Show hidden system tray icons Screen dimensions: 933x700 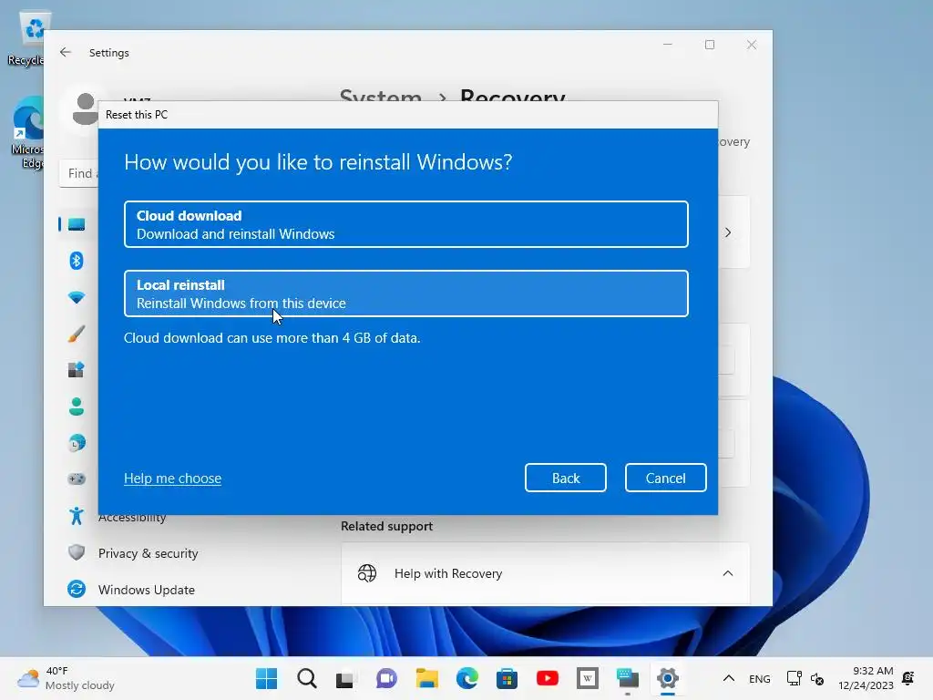point(728,678)
